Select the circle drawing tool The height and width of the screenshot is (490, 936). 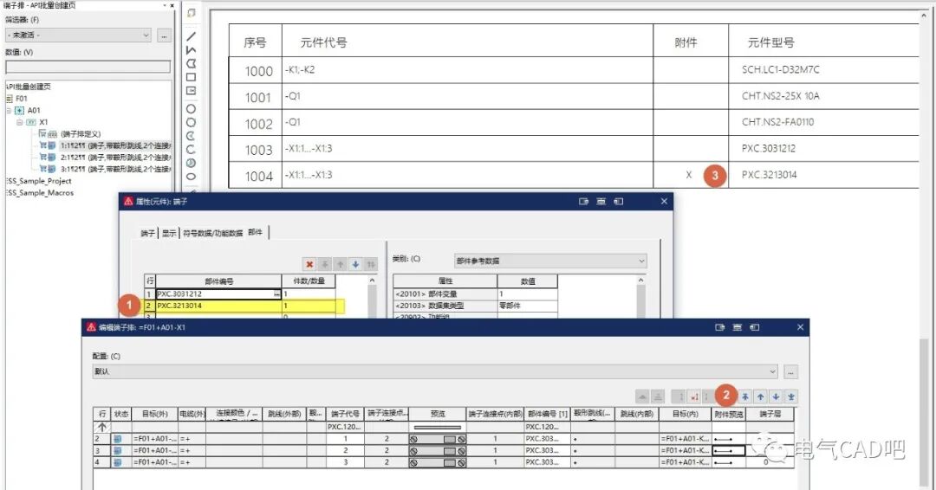pyautogui.click(x=191, y=109)
